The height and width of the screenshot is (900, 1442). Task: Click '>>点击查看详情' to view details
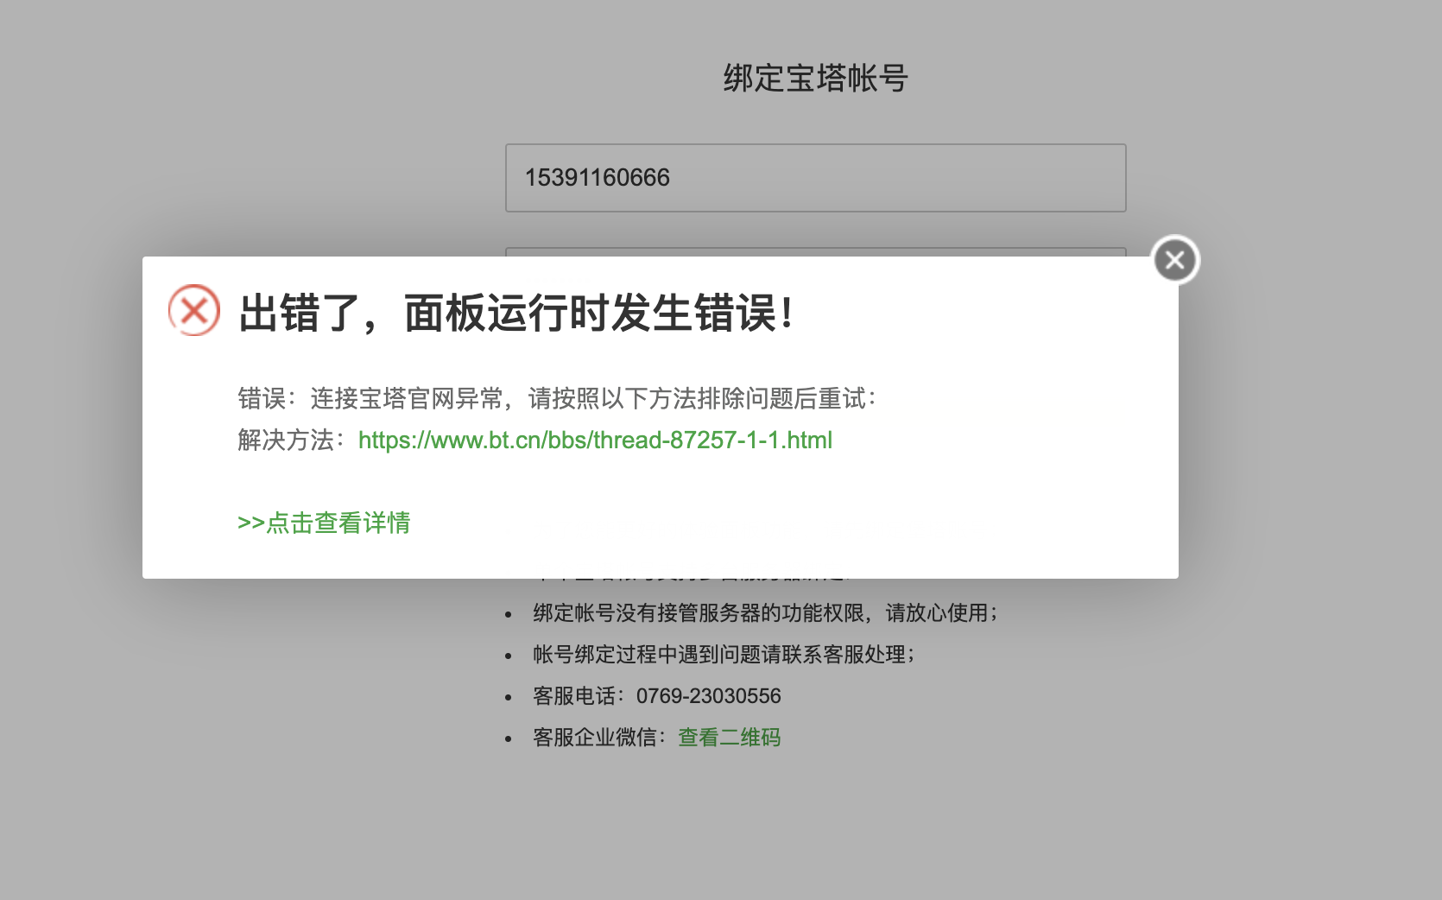click(324, 523)
